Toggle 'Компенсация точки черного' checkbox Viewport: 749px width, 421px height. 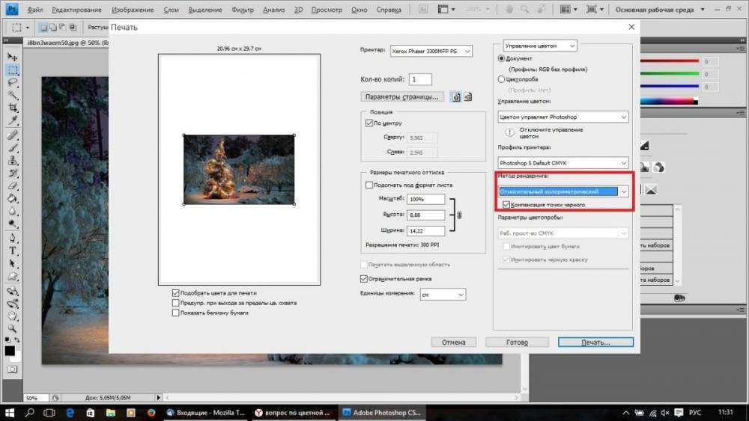click(x=507, y=204)
